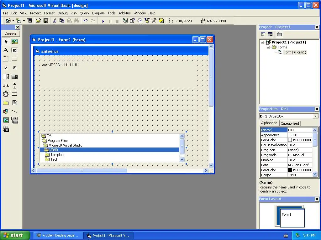321x240 pixels.
Task: Collapse the Forms folder node
Action: (268, 47)
